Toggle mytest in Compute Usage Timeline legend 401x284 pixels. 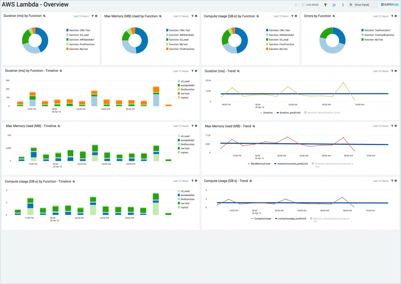[183, 207]
